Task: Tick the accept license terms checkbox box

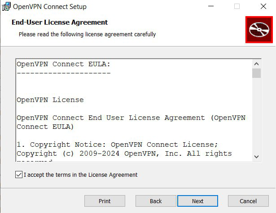Action: point(19,175)
